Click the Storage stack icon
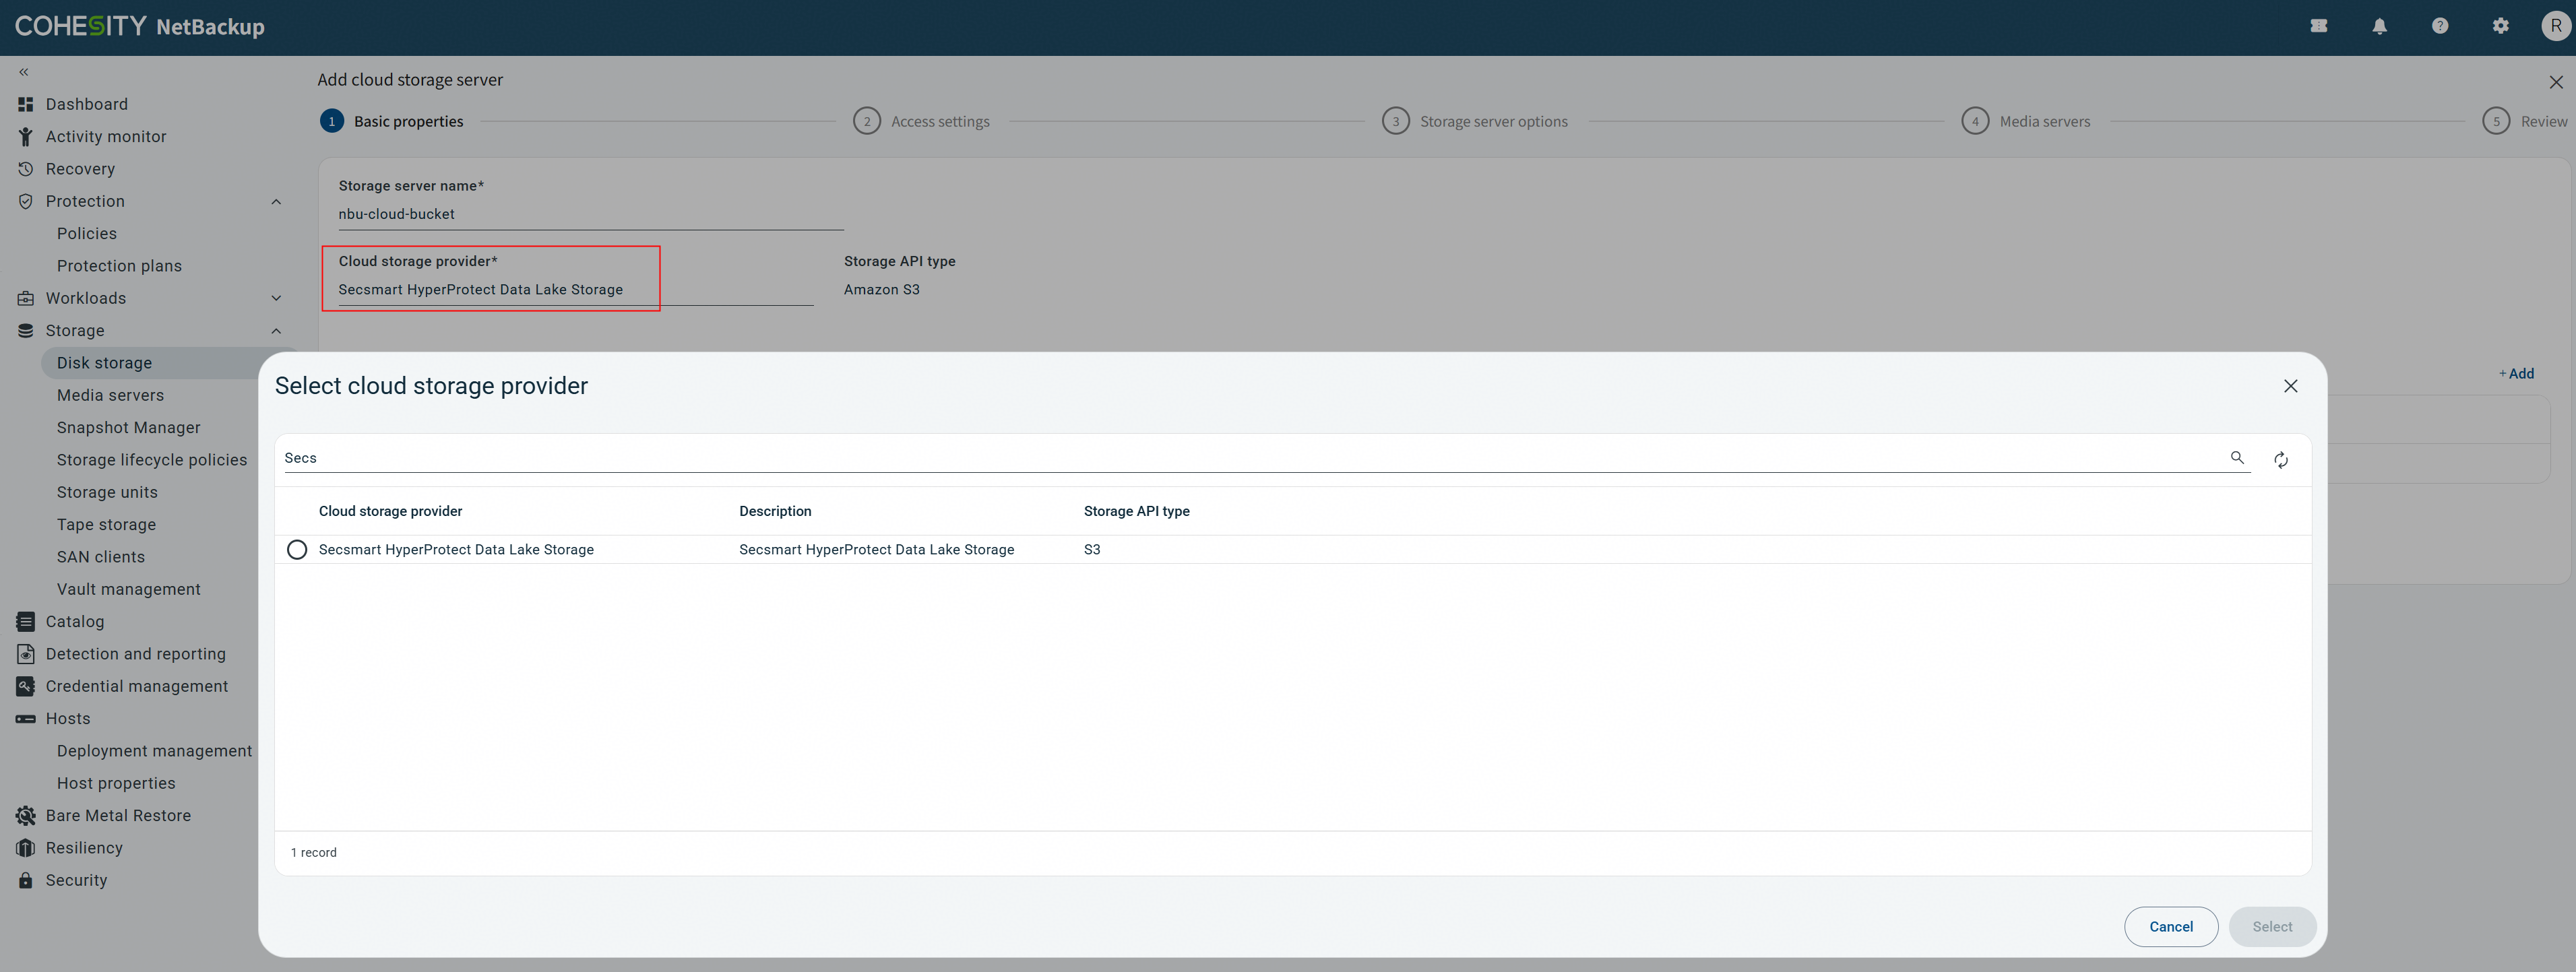The height and width of the screenshot is (972, 2576). click(x=26, y=331)
